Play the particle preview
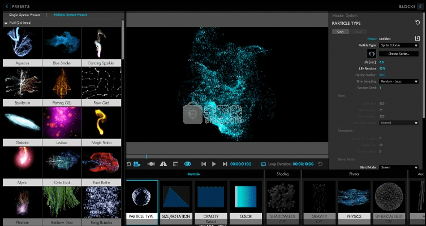Image resolution: width=426 pixels, height=226 pixels. (214, 164)
